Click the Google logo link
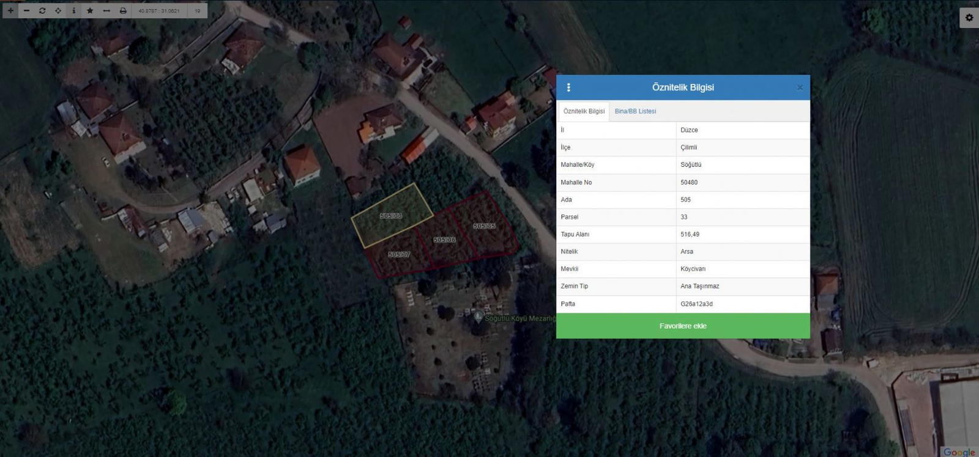The height and width of the screenshot is (457, 979). tap(958, 452)
